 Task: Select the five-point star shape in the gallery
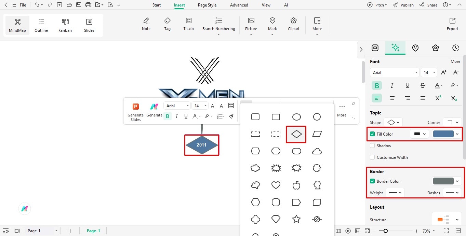pos(296,219)
